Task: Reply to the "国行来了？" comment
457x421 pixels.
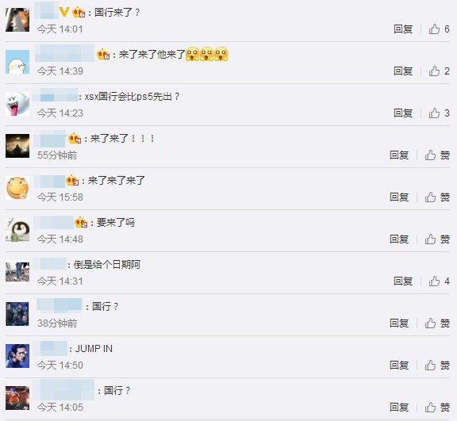Action: [403, 29]
